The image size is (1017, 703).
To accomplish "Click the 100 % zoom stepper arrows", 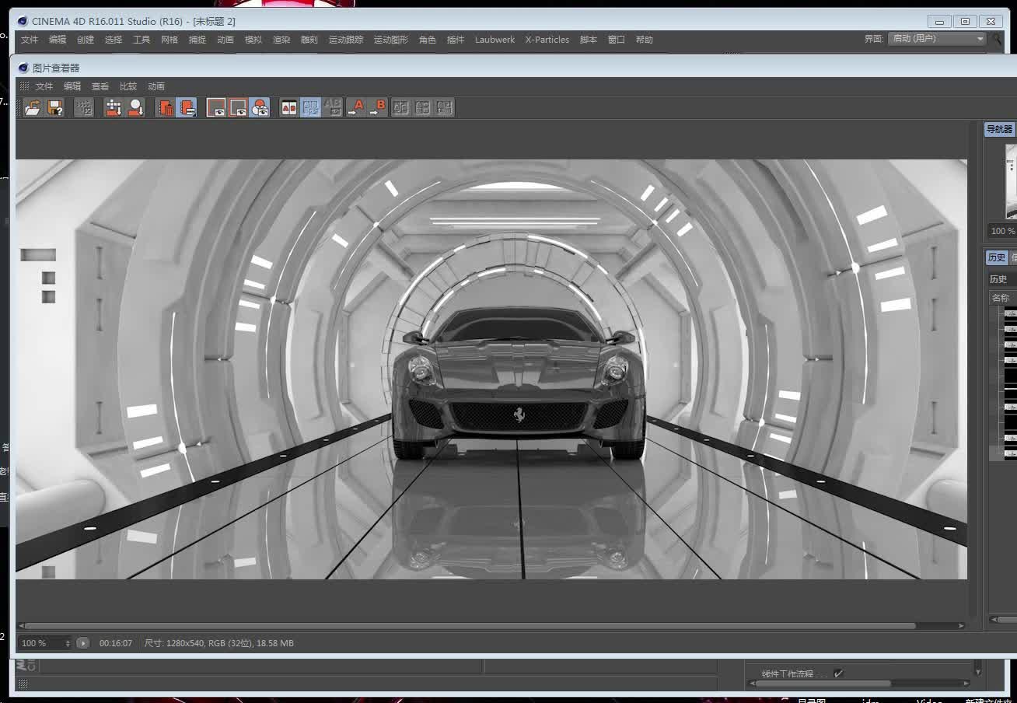I will pyautogui.click(x=68, y=643).
